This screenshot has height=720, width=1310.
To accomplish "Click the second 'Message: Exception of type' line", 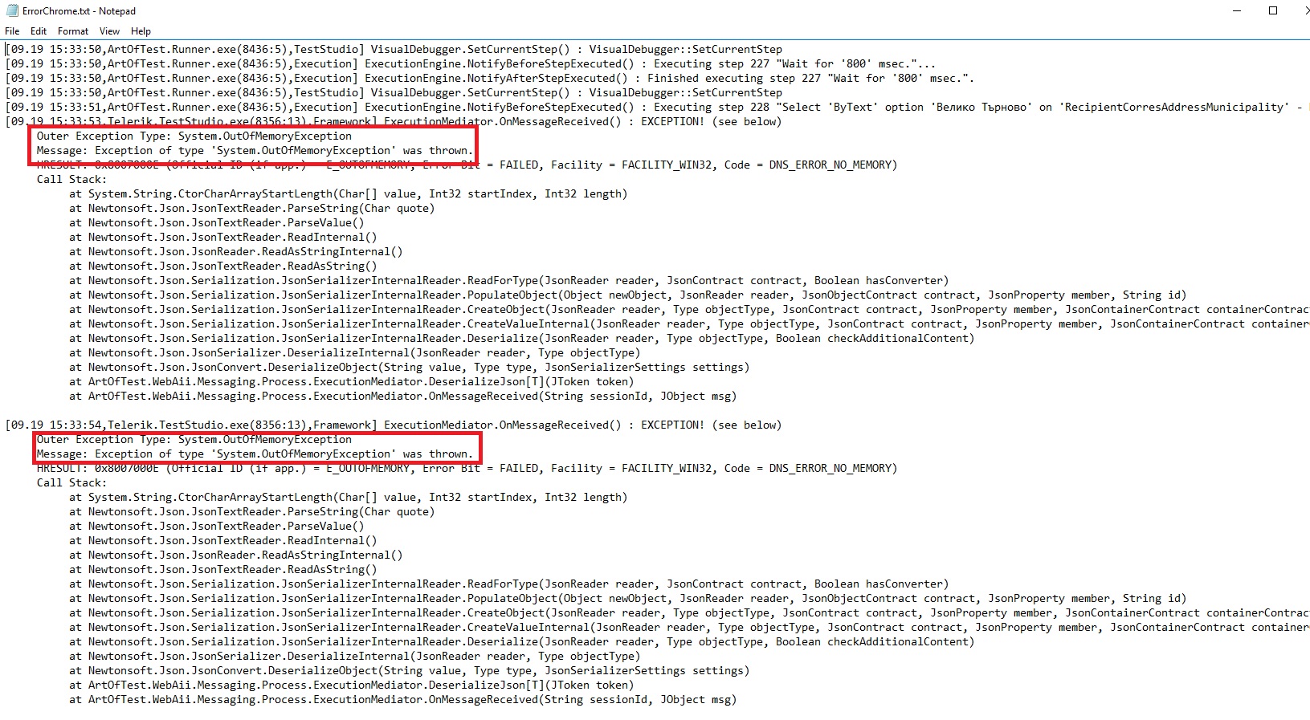I will pyautogui.click(x=254, y=454).
